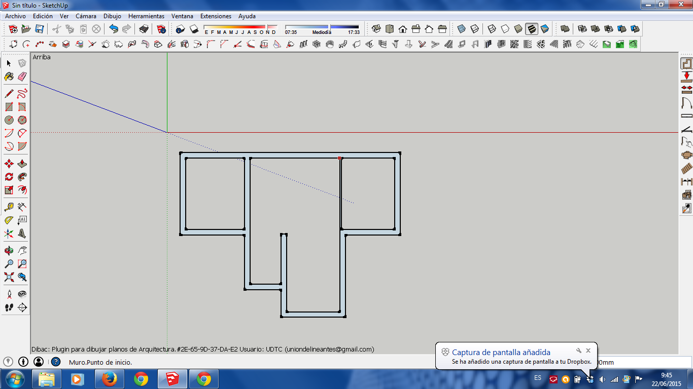Screen dimensions: 693x389
Task: Open the Archivo menu
Action: pyautogui.click(x=16, y=16)
